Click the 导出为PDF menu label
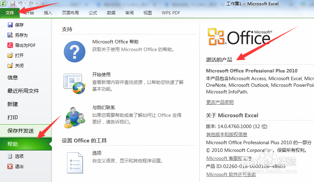Screen dimensions: 314x182 pyautogui.click(x=25, y=45)
